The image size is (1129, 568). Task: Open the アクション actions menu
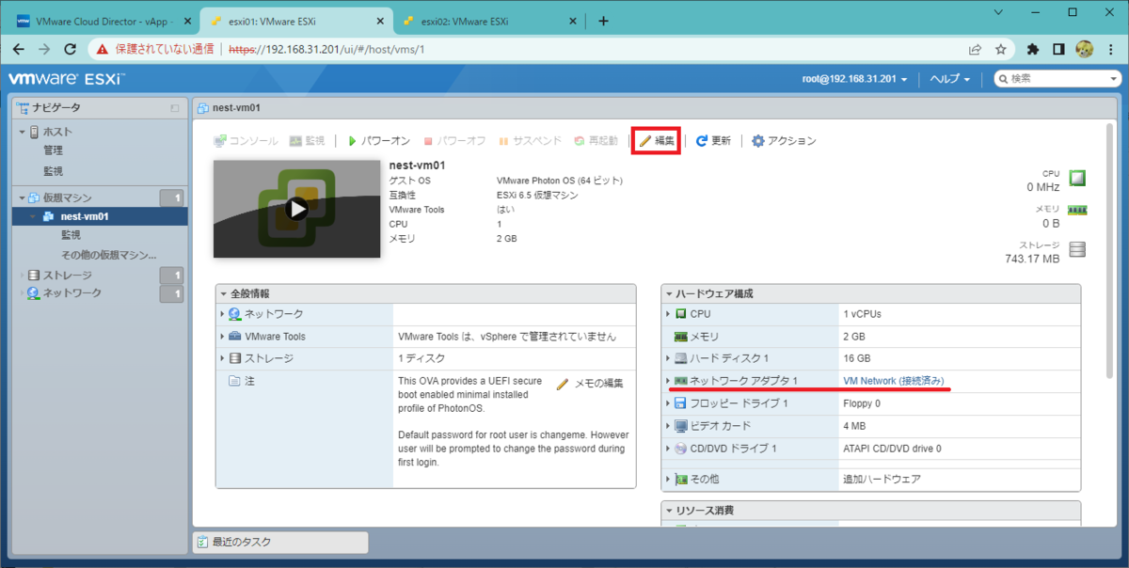point(783,141)
